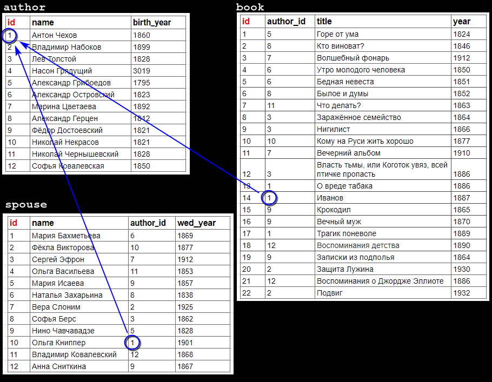
Task: Select the birth_year column header
Action: click(x=152, y=23)
